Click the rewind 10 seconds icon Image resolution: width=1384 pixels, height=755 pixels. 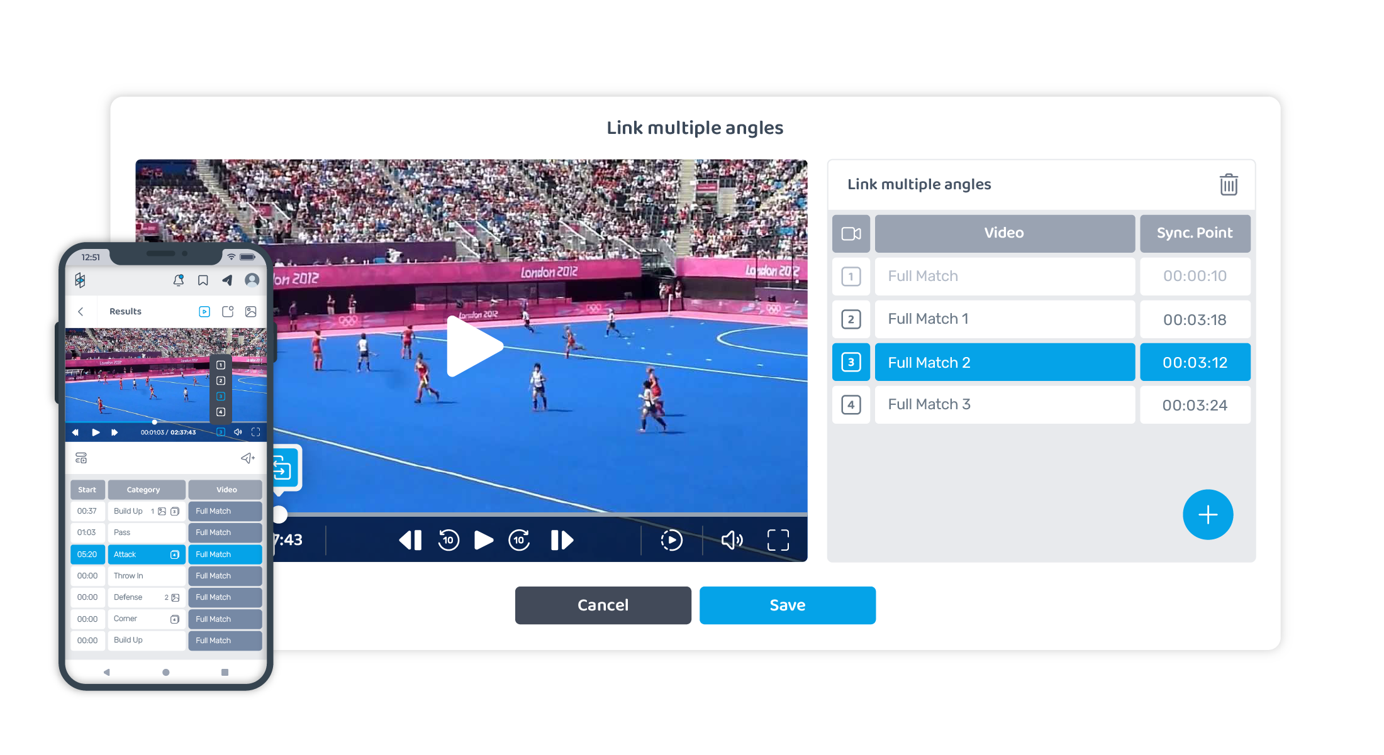point(449,540)
